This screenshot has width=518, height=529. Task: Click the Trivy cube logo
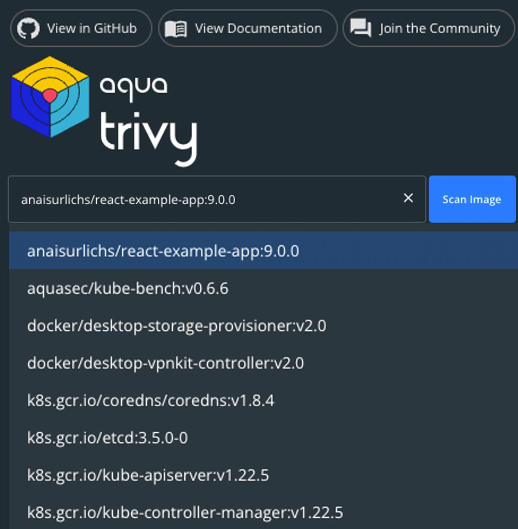pyautogui.click(x=50, y=97)
